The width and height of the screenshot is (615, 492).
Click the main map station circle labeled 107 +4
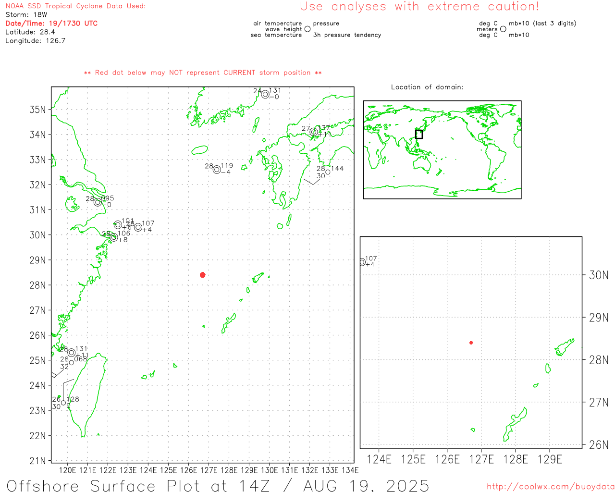(138, 227)
